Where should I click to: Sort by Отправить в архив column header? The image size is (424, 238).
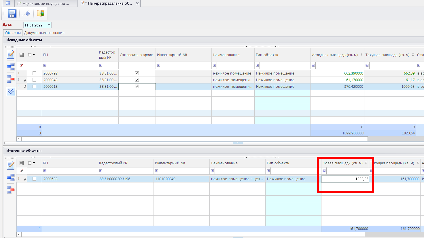pyautogui.click(x=137, y=55)
